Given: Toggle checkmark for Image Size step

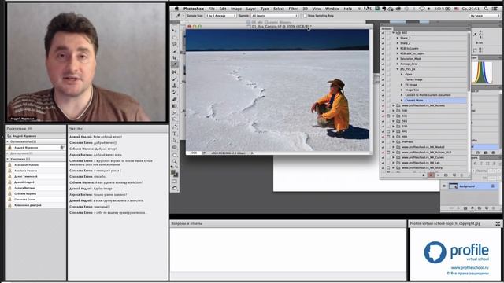Looking at the screenshot, I should pos(383,90).
